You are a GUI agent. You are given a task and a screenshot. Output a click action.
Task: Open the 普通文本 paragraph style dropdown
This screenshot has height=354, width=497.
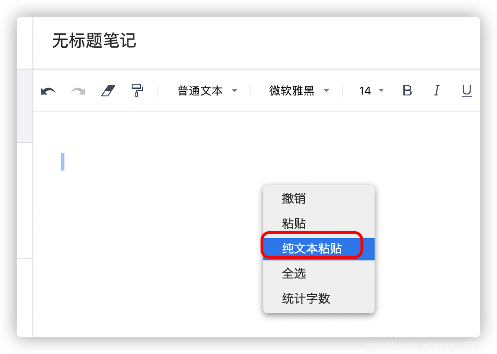pyautogui.click(x=207, y=91)
